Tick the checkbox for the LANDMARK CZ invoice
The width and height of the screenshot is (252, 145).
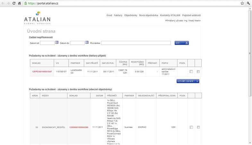click(x=198, y=72)
